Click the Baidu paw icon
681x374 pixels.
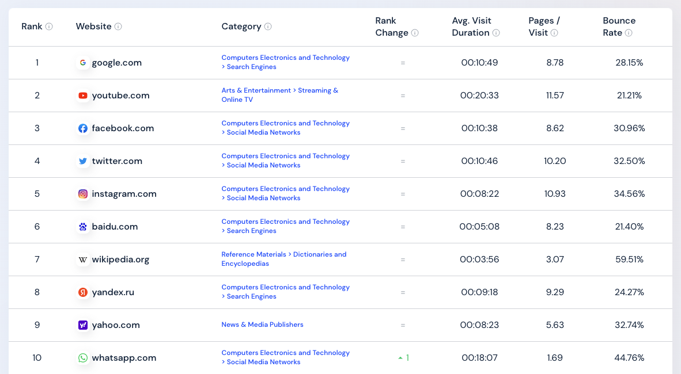[x=82, y=227]
